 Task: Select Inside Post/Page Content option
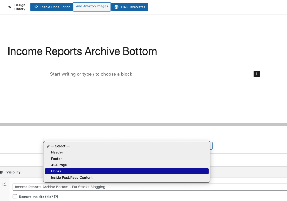pos(127,178)
